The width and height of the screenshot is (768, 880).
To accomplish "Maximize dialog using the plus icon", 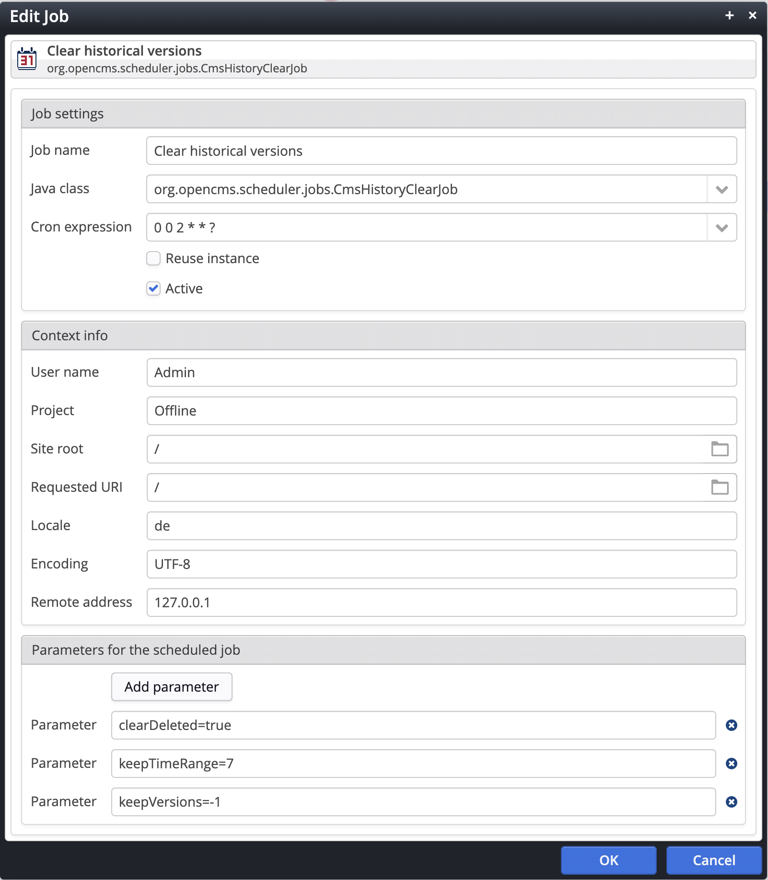I will coord(729,16).
